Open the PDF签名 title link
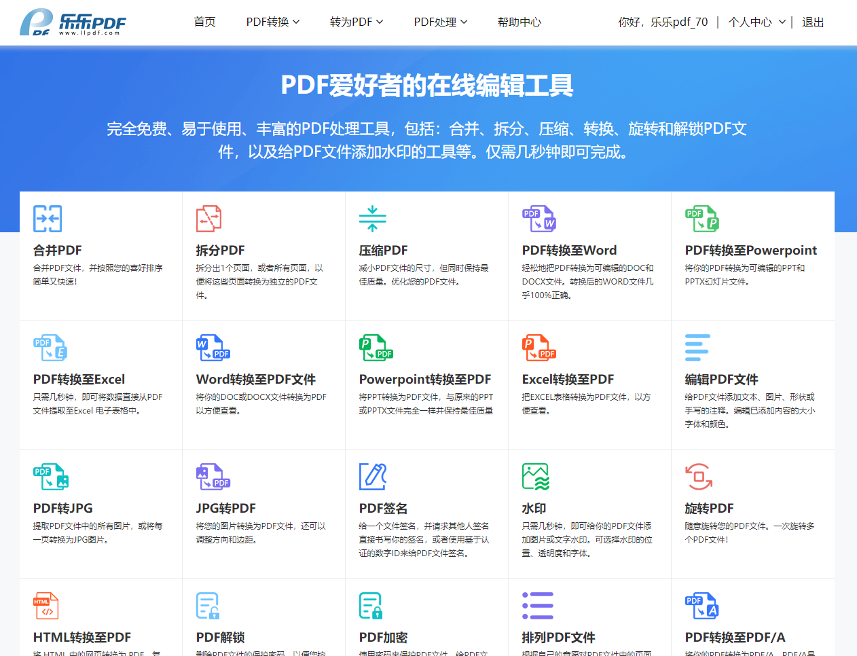 point(384,508)
